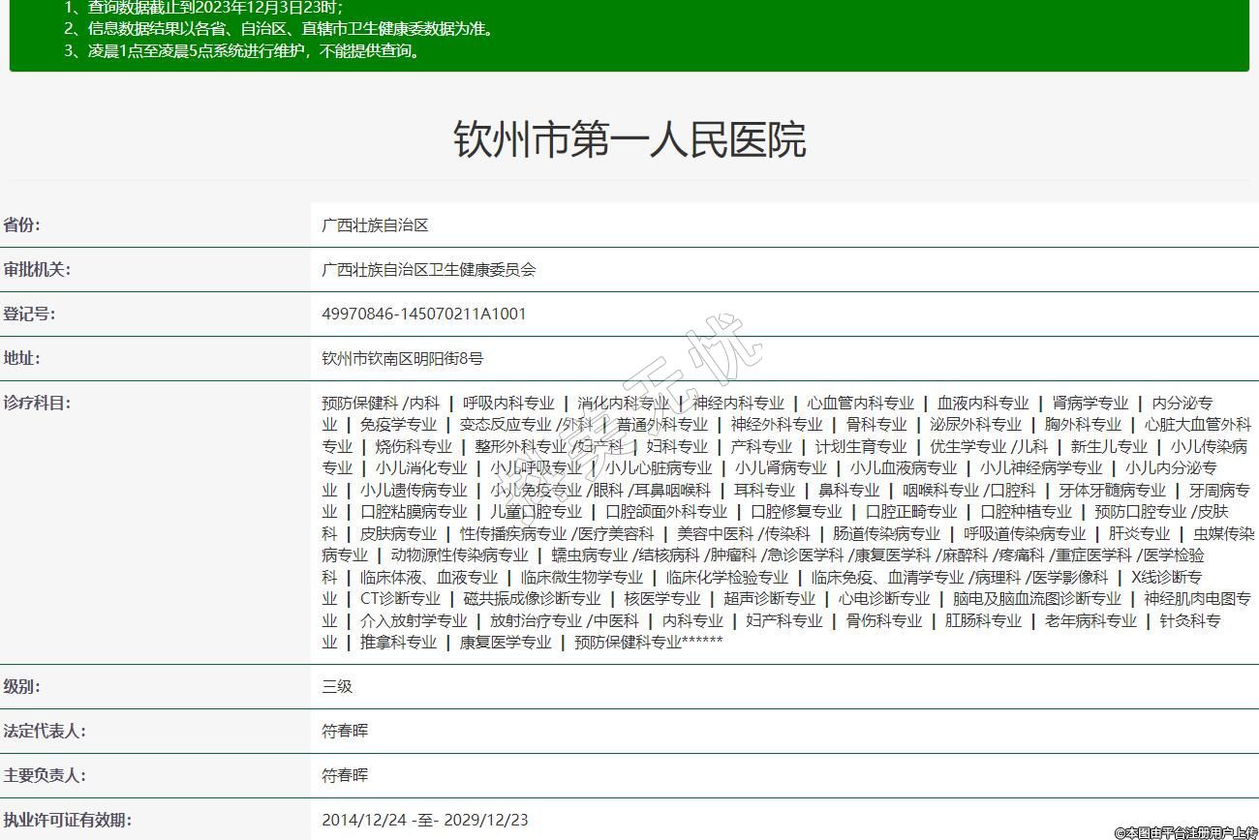Image resolution: width=1259 pixels, height=840 pixels.
Task: Click the 诊疗科目 field label
Action: point(37,403)
